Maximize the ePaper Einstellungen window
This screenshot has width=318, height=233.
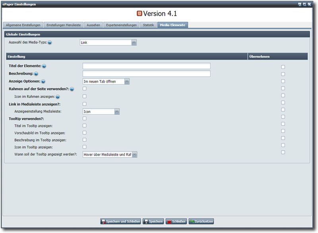click(x=304, y=4)
